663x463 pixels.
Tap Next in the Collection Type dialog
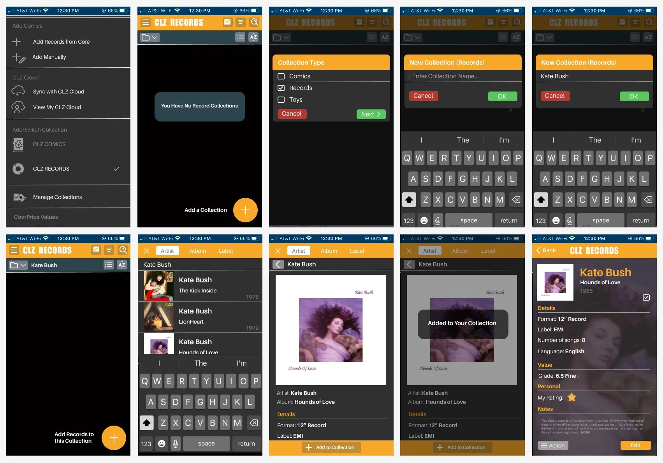371,114
